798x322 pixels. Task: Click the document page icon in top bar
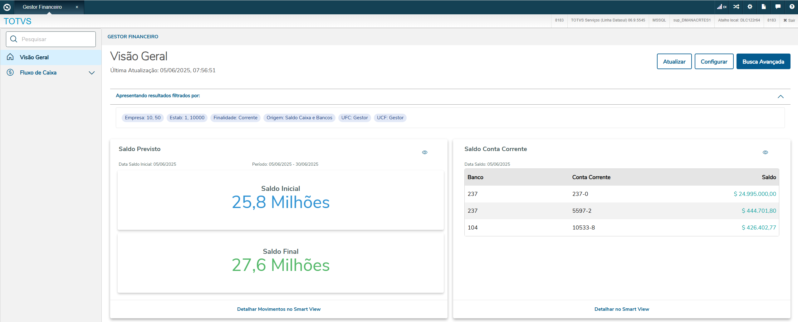point(764,7)
